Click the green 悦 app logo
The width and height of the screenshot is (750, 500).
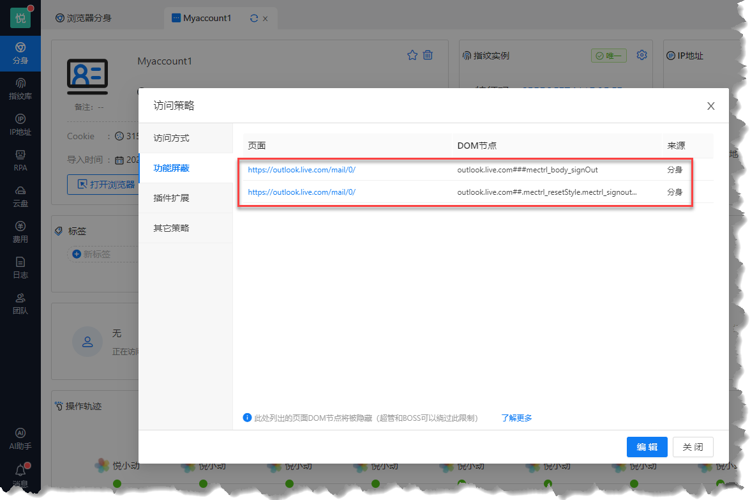click(x=20, y=18)
